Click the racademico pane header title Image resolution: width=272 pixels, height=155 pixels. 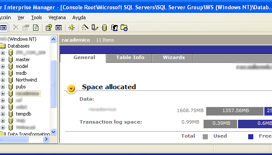tap(76, 40)
